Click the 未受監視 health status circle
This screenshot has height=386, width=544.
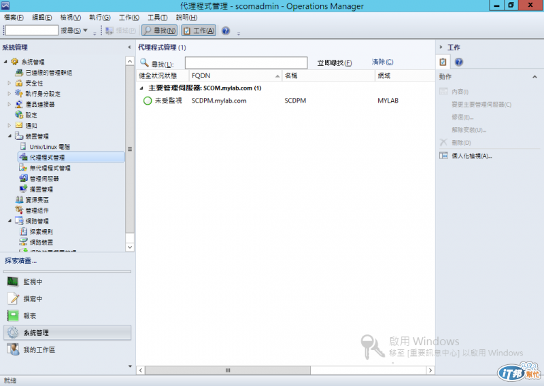[x=148, y=101]
